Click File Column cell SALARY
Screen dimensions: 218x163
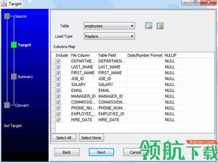84,84
